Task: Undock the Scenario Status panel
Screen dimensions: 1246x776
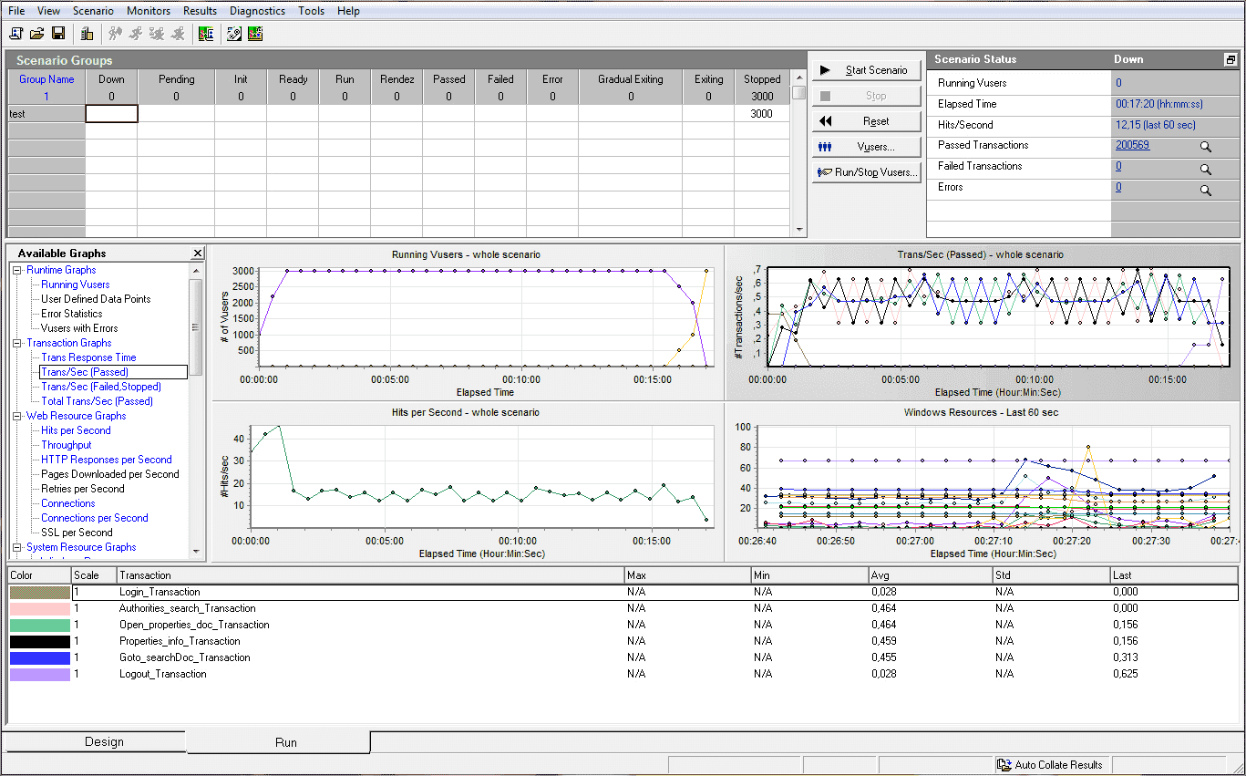Action: point(1230,59)
